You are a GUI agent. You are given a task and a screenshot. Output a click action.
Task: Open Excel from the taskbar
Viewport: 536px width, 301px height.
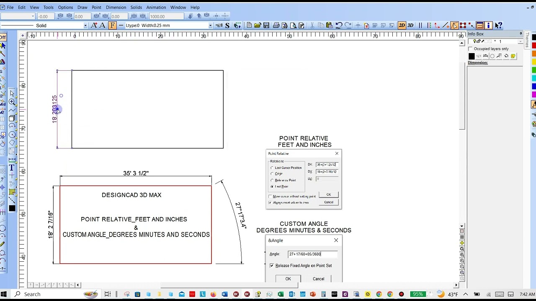click(281, 294)
